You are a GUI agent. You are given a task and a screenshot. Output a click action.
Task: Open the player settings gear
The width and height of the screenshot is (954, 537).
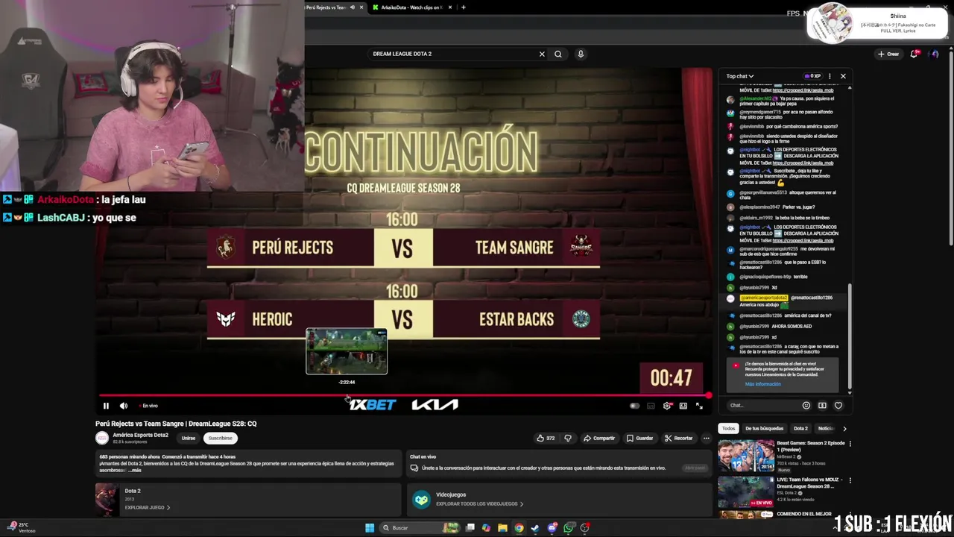pos(667,406)
